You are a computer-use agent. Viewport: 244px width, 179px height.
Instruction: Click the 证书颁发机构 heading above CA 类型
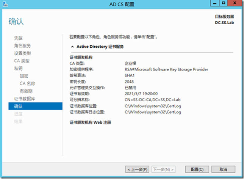pos(81,58)
